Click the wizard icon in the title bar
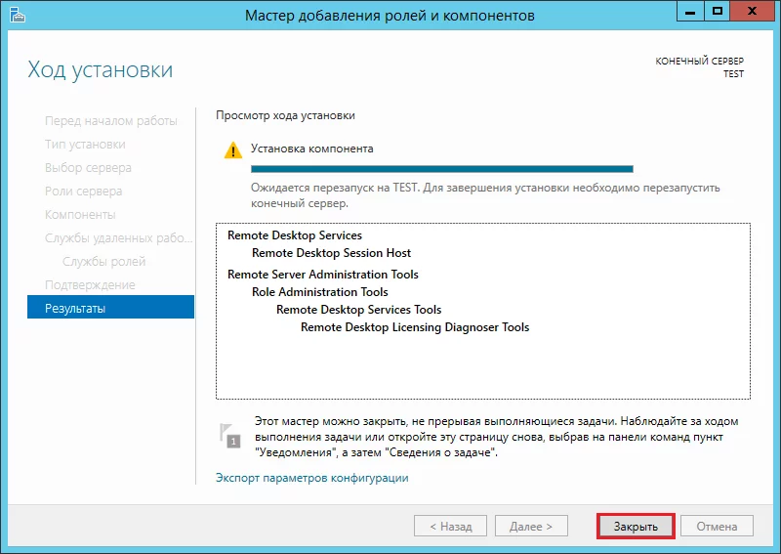The height and width of the screenshot is (554, 781). click(17, 16)
